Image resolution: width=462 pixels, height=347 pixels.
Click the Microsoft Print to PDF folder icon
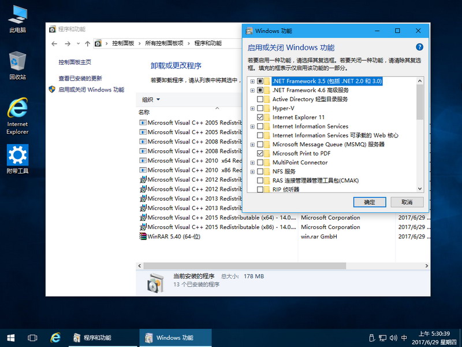pyautogui.click(x=267, y=153)
